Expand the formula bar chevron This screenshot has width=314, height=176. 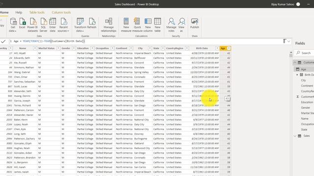coord(288,41)
